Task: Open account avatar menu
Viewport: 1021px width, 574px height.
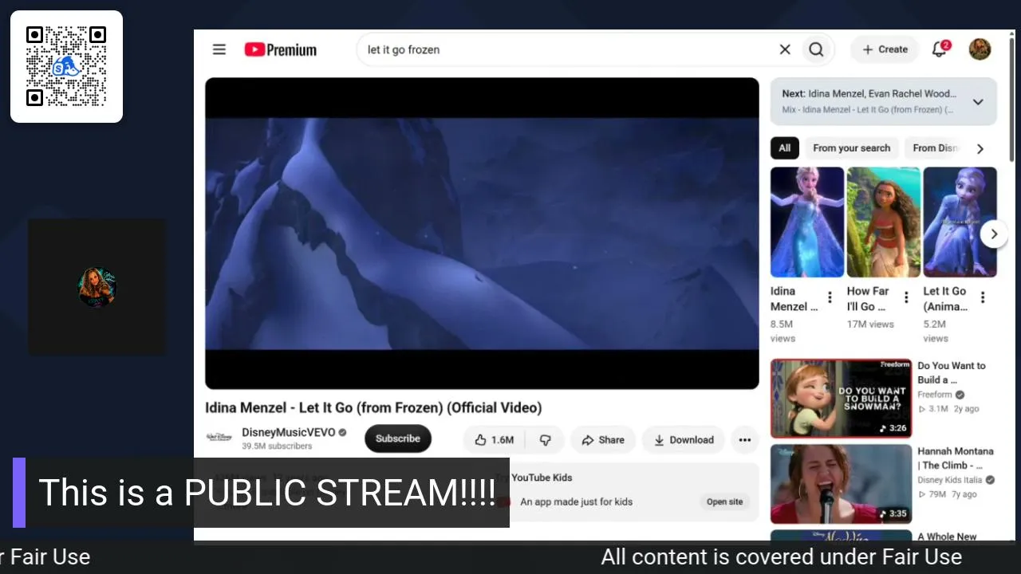Action: pyautogui.click(x=980, y=49)
